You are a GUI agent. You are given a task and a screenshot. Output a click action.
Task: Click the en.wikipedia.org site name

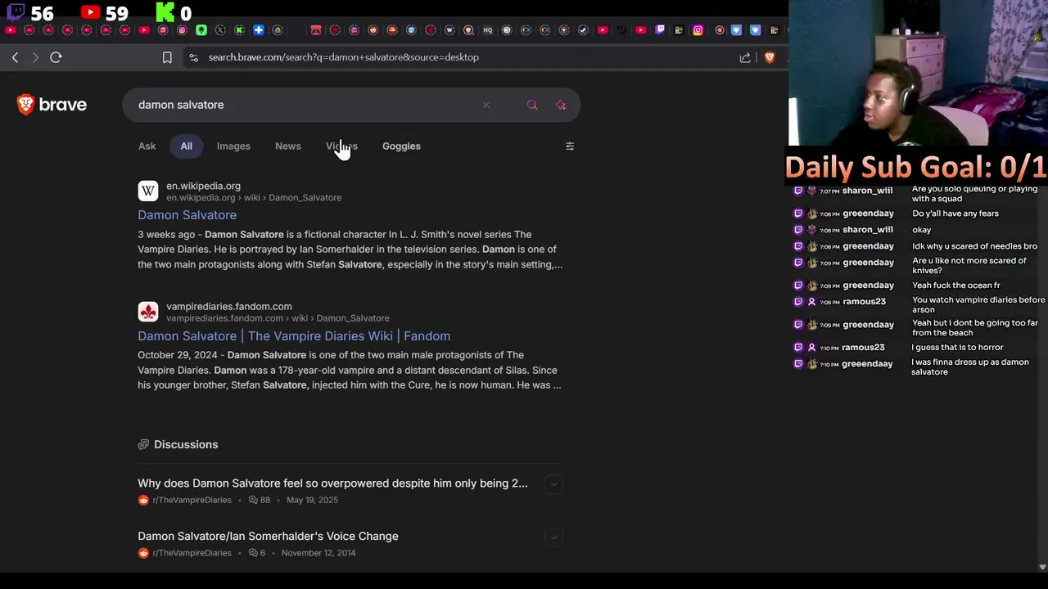tap(203, 186)
